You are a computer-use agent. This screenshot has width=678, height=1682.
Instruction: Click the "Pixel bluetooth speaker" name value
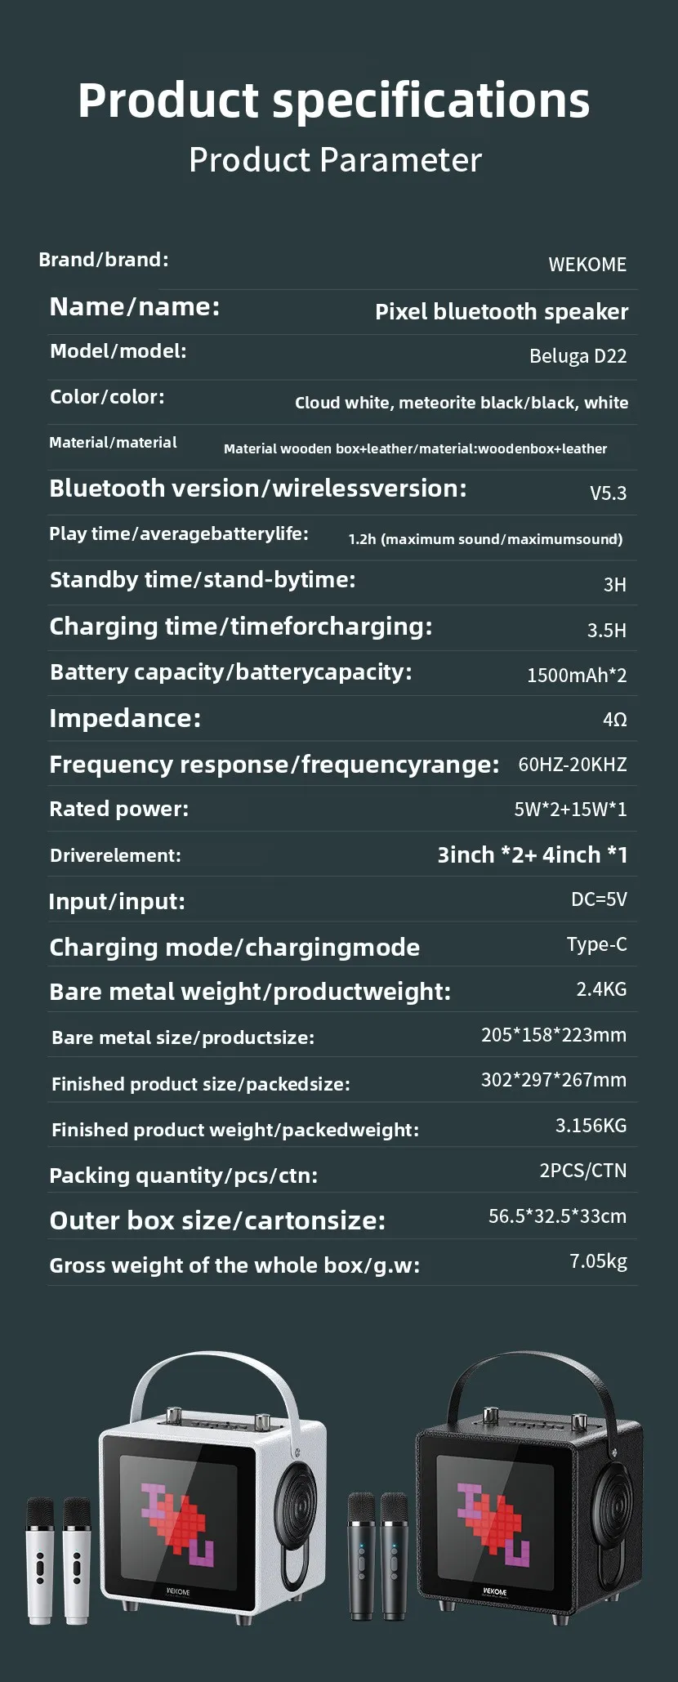point(502,311)
